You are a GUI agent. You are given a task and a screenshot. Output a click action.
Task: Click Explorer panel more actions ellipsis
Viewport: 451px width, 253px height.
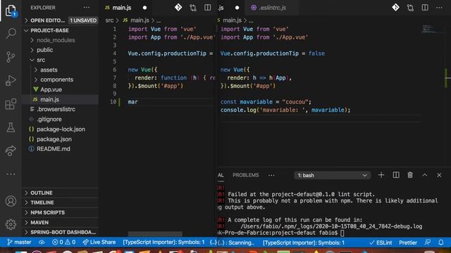tap(86, 8)
